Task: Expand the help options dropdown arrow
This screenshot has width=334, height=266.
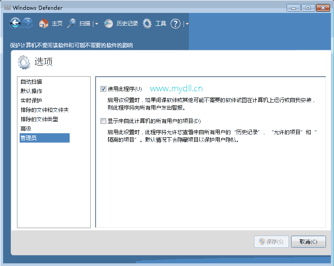Action: point(187,24)
